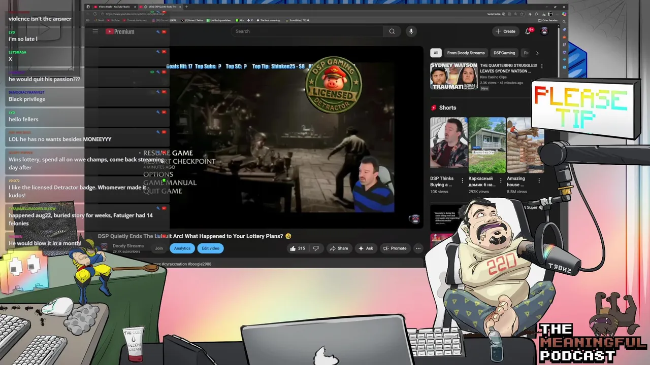This screenshot has width=650, height=365.
Task: Select DSPGaming filter chip
Action: click(x=504, y=53)
